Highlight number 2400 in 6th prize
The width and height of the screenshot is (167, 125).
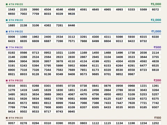(48, 37)
